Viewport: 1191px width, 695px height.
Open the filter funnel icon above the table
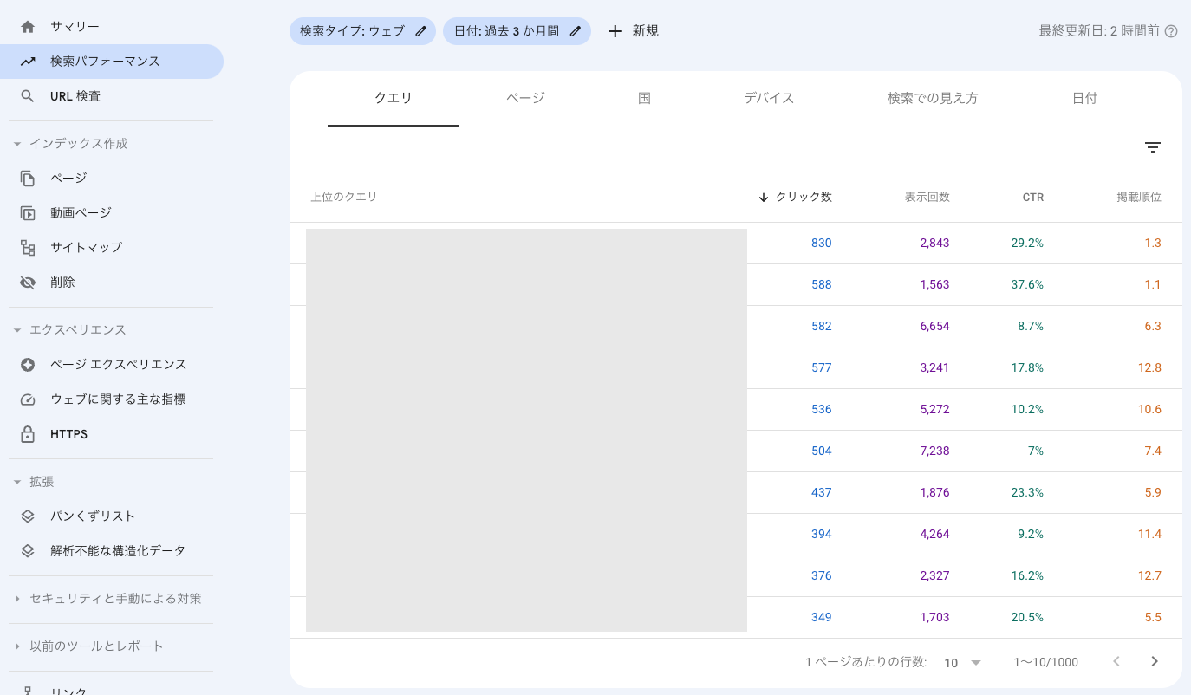point(1152,147)
